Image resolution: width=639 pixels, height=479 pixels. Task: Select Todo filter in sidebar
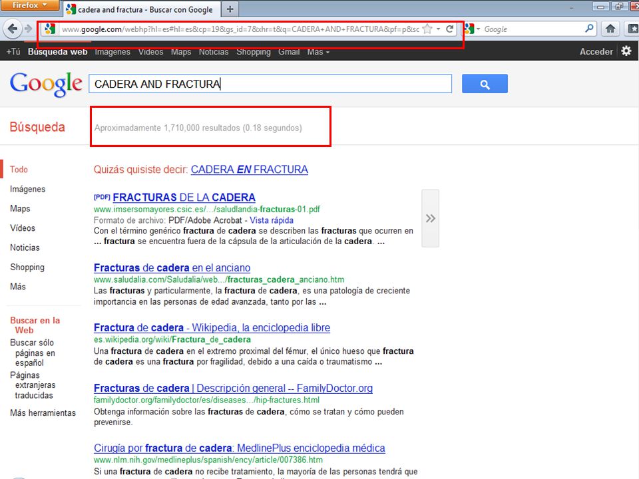pos(19,170)
